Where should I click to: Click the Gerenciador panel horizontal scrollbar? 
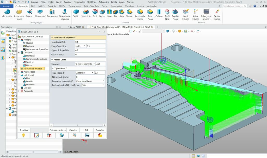coord(34,152)
